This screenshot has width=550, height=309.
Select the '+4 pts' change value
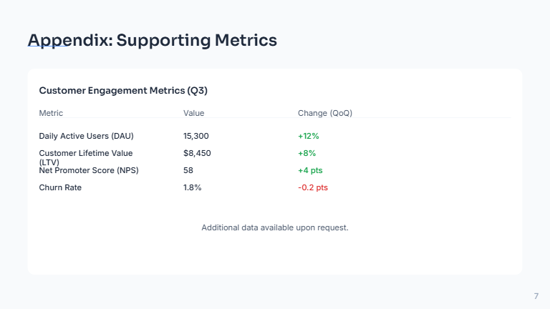tap(312, 170)
